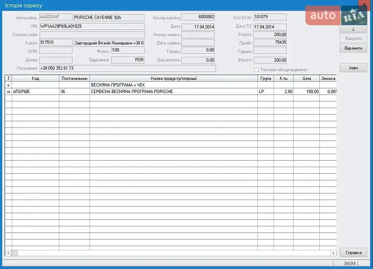Sort by the Код column header

35,78
